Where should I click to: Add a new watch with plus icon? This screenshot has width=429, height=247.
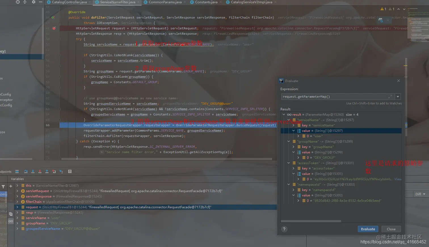pyautogui.click(x=11, y=186)
